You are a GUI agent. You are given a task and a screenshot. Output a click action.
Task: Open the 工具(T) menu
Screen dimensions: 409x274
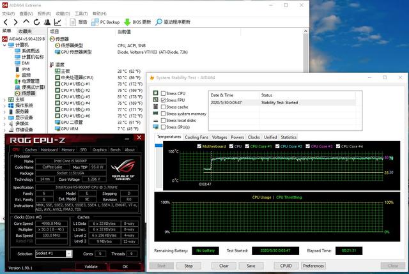coord(81,13)
